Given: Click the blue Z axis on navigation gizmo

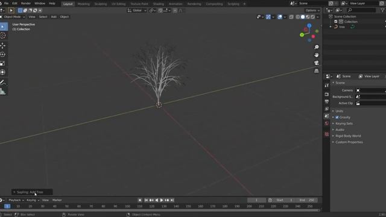Looking at the screenshot, I should (309, 25).
